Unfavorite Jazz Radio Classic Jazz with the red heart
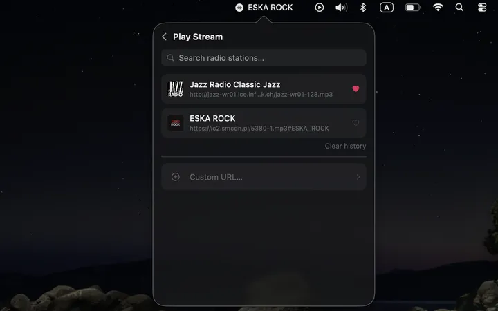This screenshot has width=498, height=311. pyautogui.click(x=356, y=89)
